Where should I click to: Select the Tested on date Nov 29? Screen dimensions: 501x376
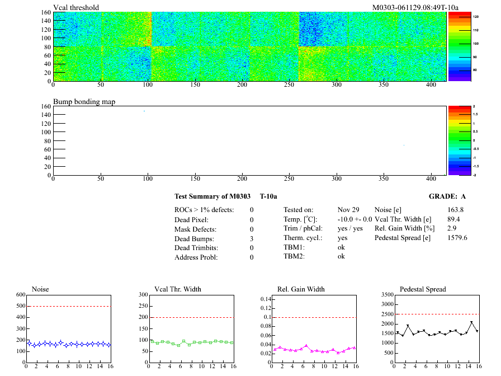click(348, 210)
